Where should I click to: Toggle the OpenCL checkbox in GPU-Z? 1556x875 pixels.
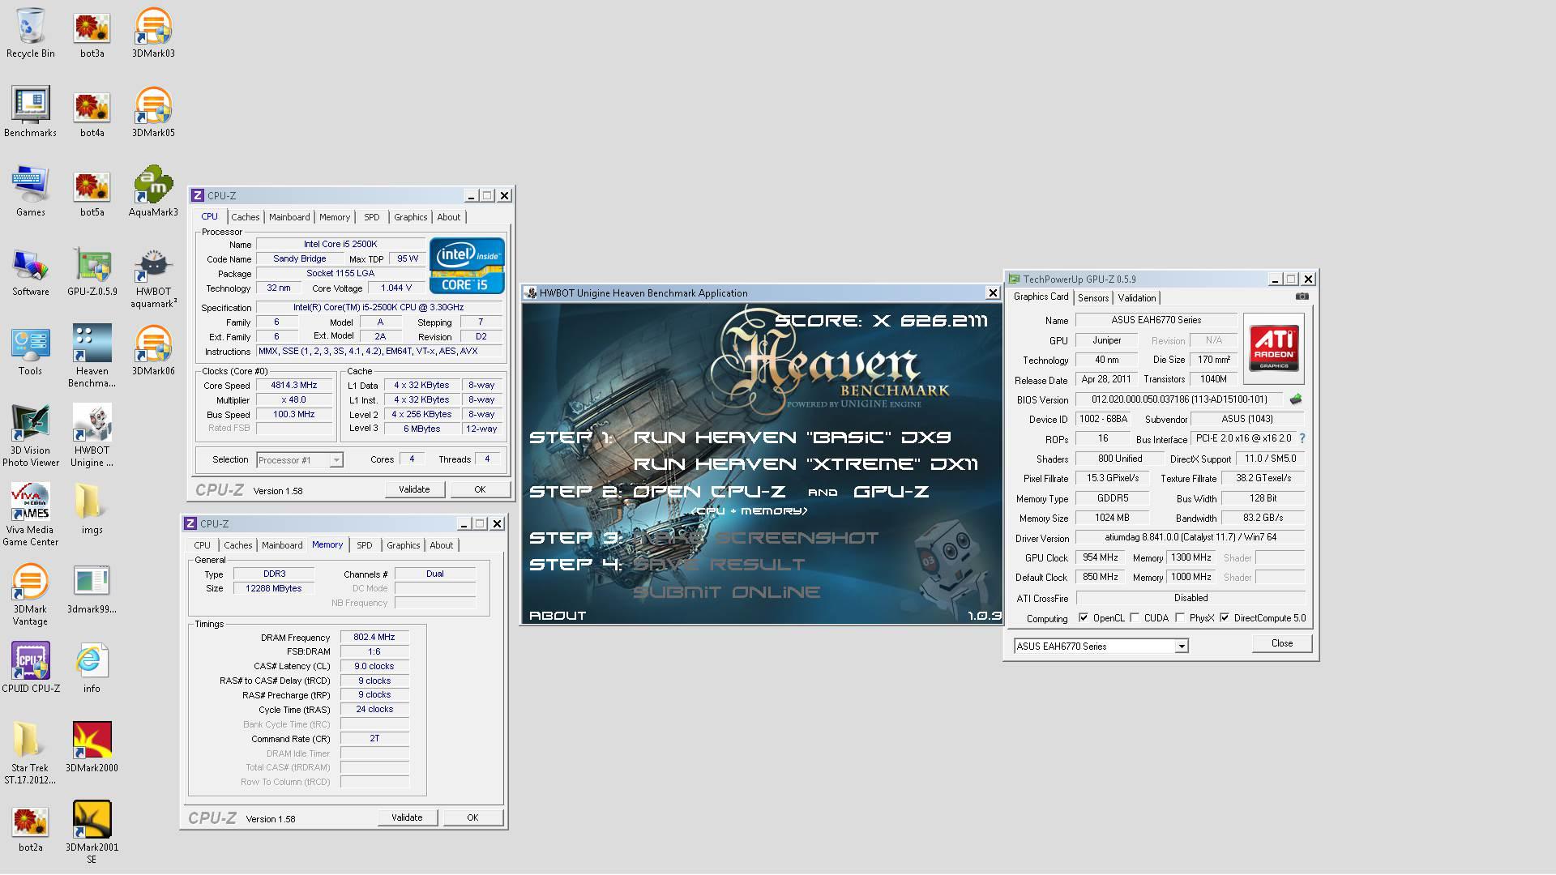point(1084,618)
